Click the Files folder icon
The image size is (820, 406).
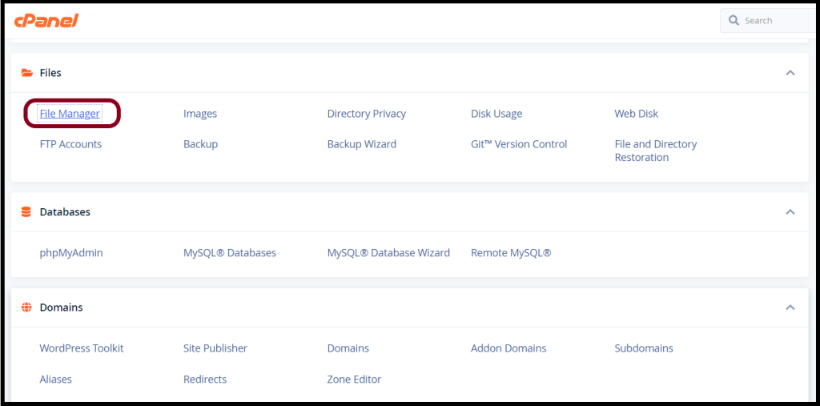(26, 73)
